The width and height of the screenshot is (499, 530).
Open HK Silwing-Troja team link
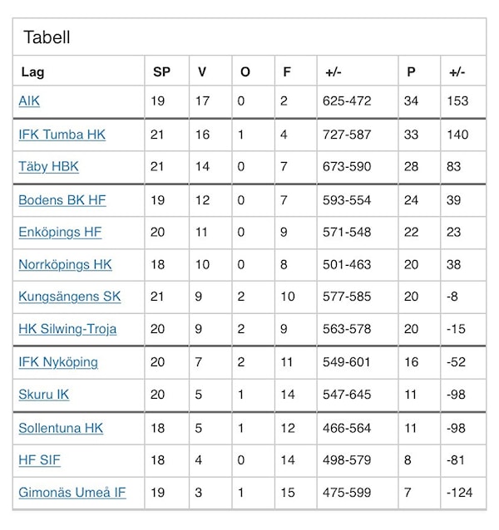(67, 329)
